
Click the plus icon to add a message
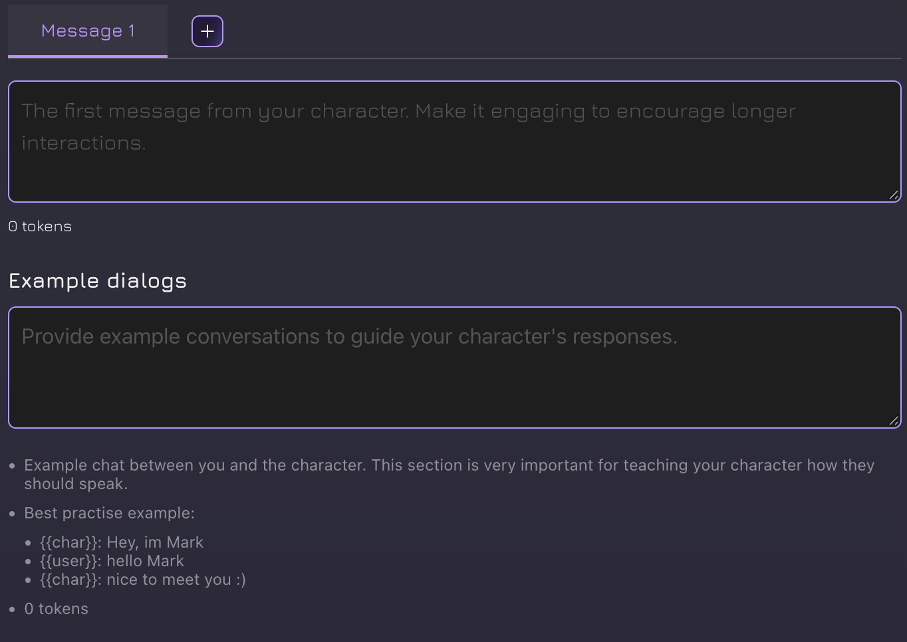[207, 31]
